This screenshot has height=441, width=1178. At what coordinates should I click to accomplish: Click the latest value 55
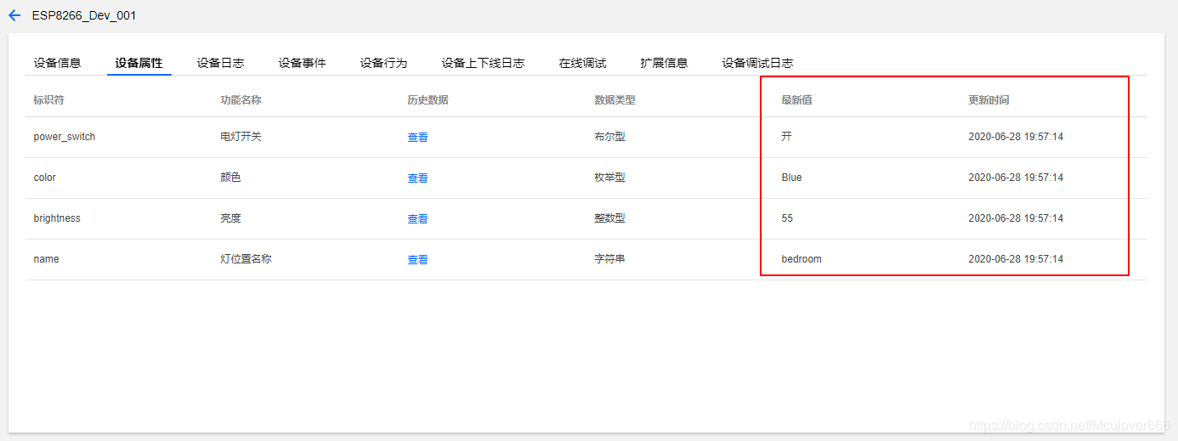(787, 218)
